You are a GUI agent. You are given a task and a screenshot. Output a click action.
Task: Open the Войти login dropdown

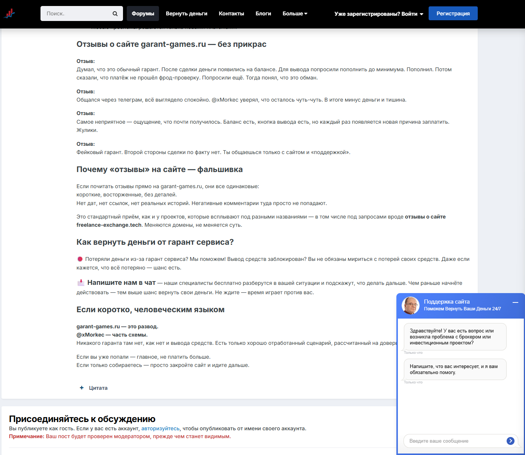click(379, 14)
